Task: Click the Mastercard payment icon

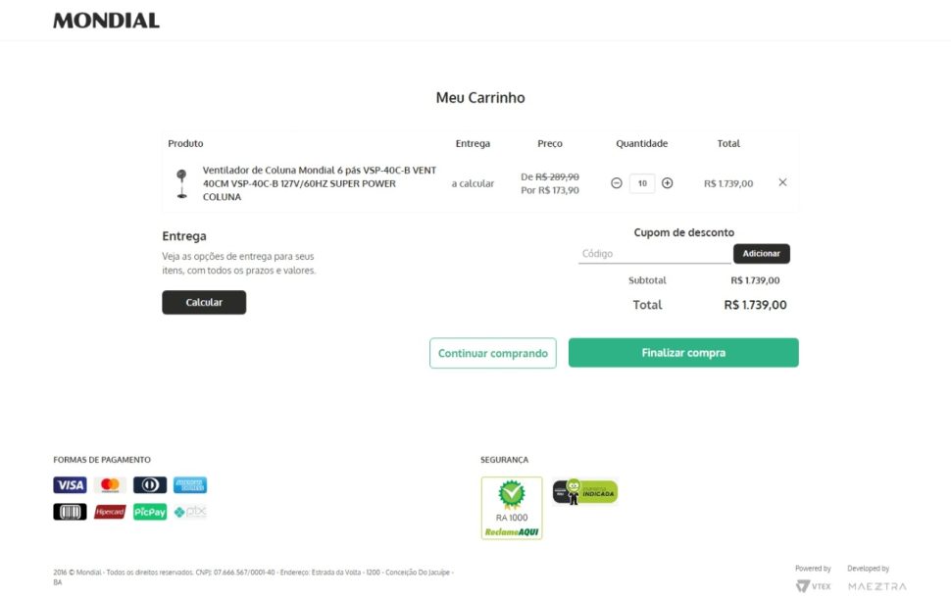Action: click(x=110, y=484)
